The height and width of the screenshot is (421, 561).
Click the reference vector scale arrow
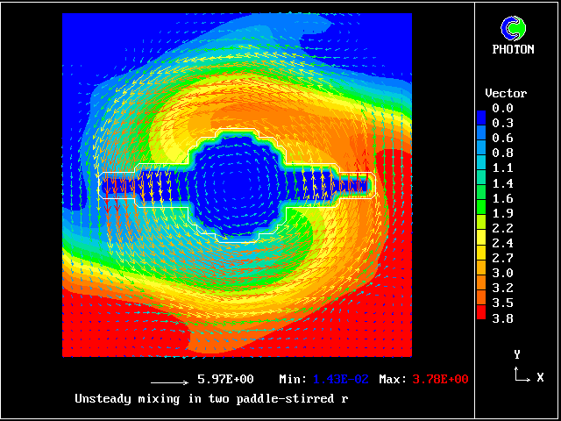click(x=170, y=382)
